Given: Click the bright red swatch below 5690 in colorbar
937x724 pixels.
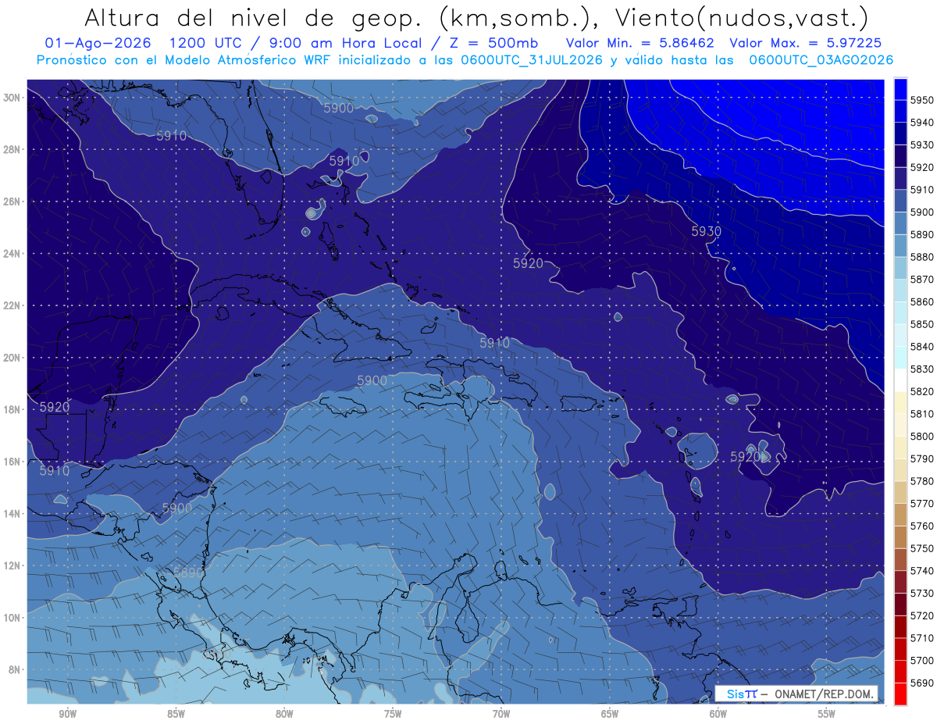Looking at the screenshot, I should click(x=900, y=694).
